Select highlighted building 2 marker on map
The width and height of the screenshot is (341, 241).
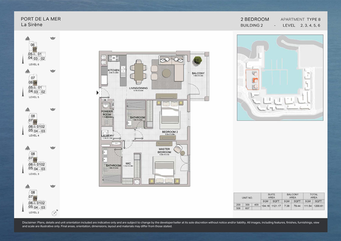tap(255, 81)
